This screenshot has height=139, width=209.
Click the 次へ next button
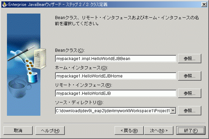[159, 130]
